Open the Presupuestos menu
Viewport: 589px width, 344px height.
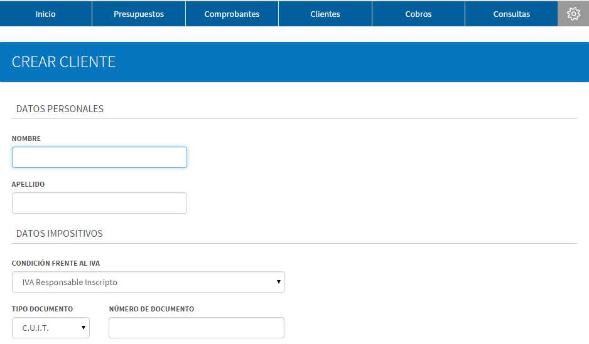139,14
